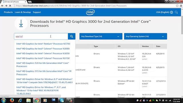
Task: Click the vertical page scrollbar thumb
Action: coord(182,25)
